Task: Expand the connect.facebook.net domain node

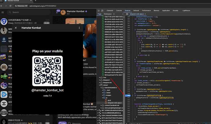Action: pyautogui.click(x=101, y=105)
